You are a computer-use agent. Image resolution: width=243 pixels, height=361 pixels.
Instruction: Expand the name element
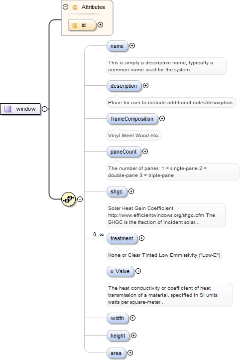tap(132, 46)
